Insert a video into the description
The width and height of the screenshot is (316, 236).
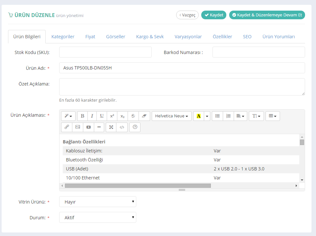click(88, 127)
